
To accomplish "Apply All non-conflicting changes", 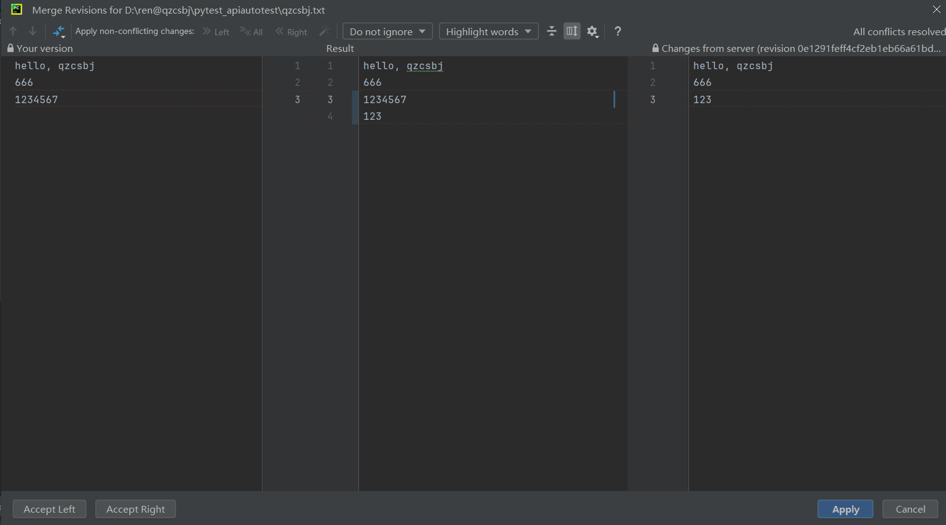I will (x=251, y=31).
